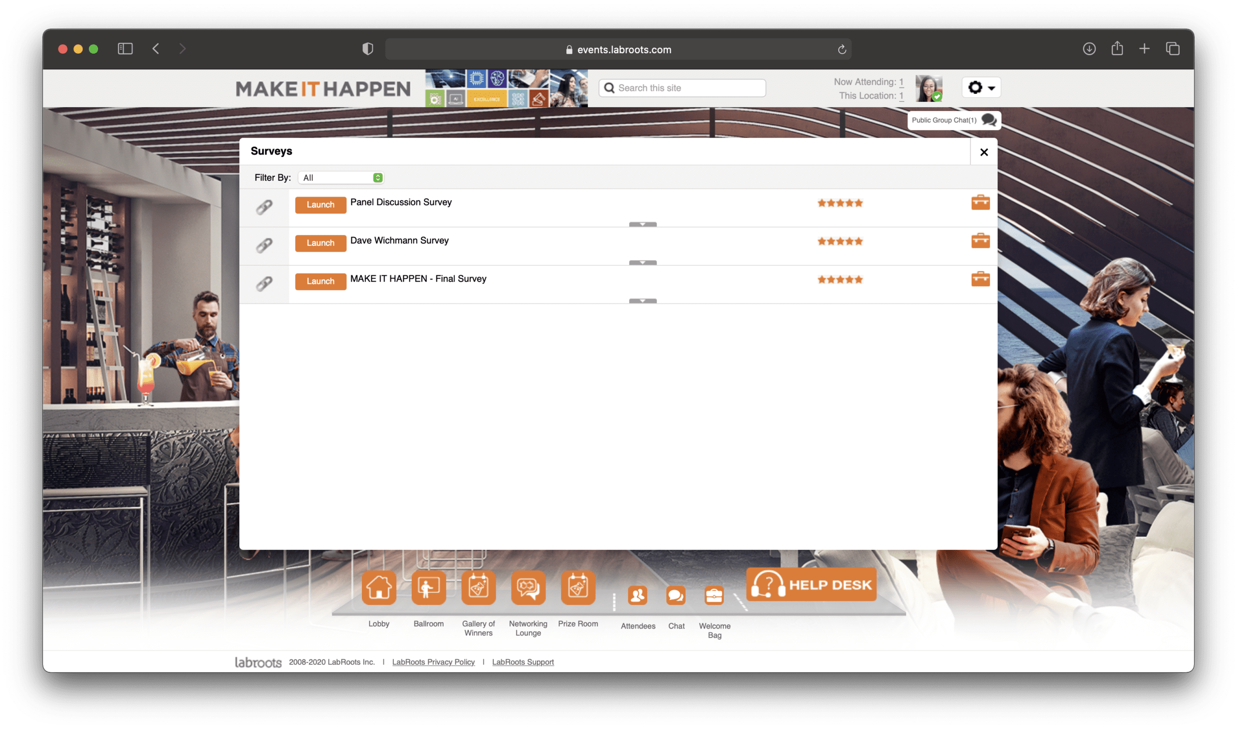The image size is (1237, 729).
Task: Expand Dave Wichmann Survey details arrow
Action: pos(643,263)
